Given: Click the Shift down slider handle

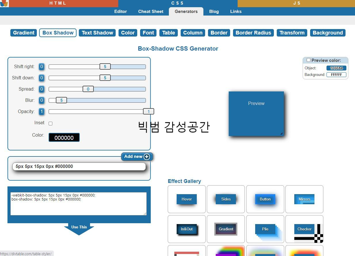Looking at the screenshot, I should [x=105, y=78].
